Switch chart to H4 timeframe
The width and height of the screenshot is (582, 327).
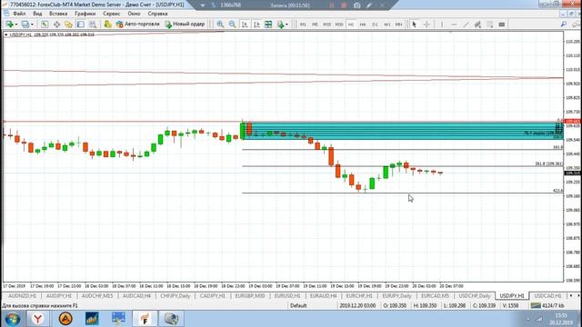click(363, 25)
